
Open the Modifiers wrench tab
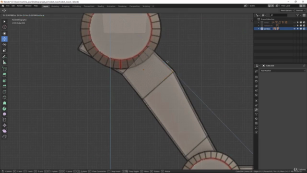[256, 110]
